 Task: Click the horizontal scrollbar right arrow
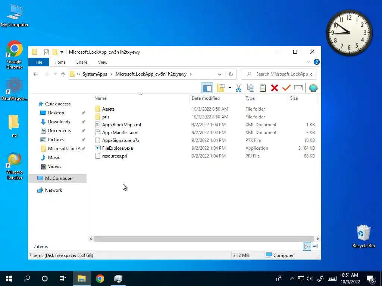317,239
